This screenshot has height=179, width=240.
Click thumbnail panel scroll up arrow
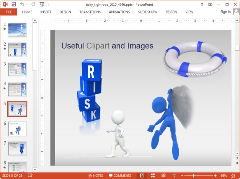(35, 20)
